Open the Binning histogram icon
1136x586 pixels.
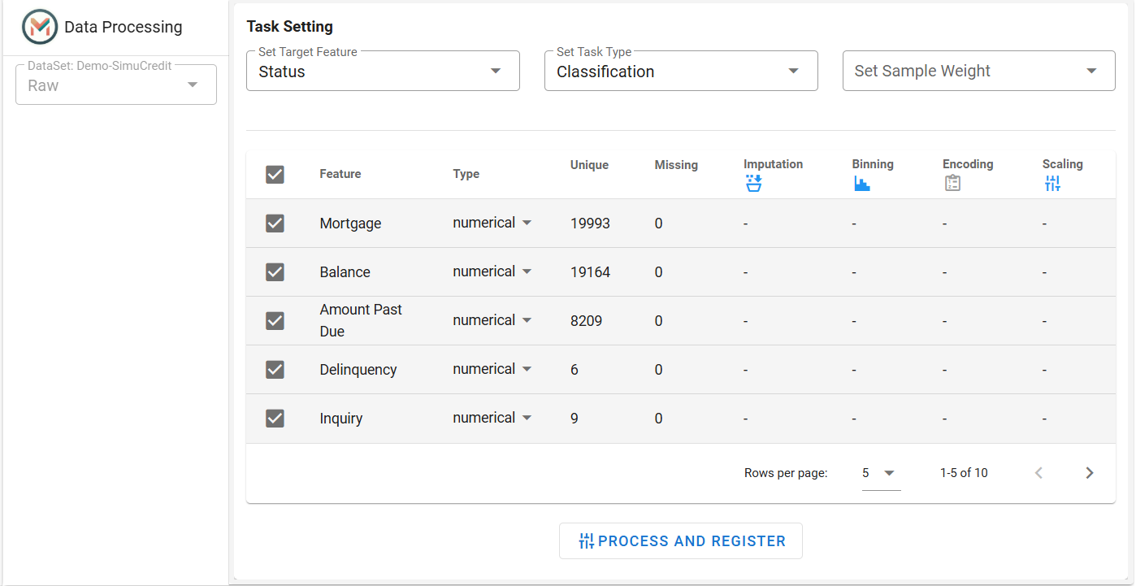pos(861,184)
